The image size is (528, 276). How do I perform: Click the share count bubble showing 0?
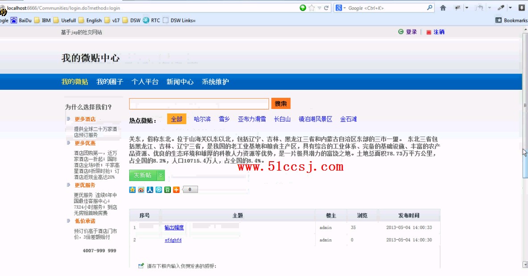(x=190, y=190)
